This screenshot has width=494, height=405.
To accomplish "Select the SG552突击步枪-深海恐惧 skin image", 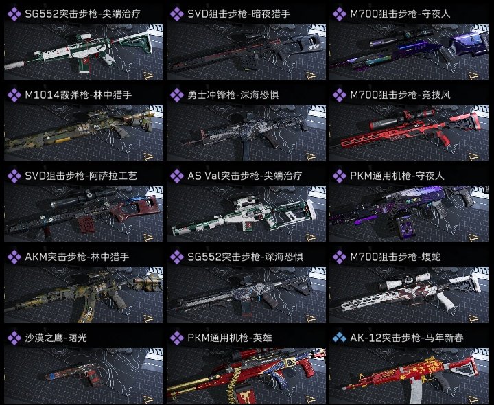I will (x=246, y=294).
